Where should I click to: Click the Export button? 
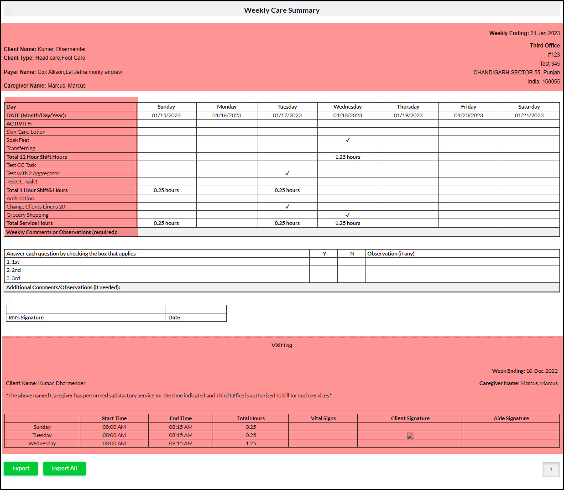21,469
